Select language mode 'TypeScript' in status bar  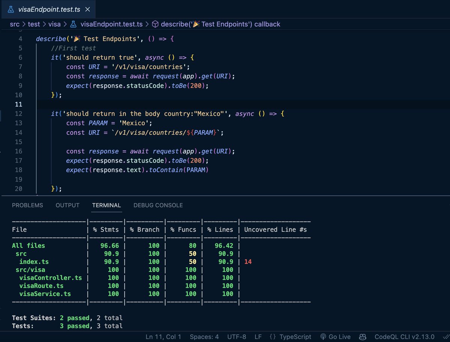pos(295,337)
